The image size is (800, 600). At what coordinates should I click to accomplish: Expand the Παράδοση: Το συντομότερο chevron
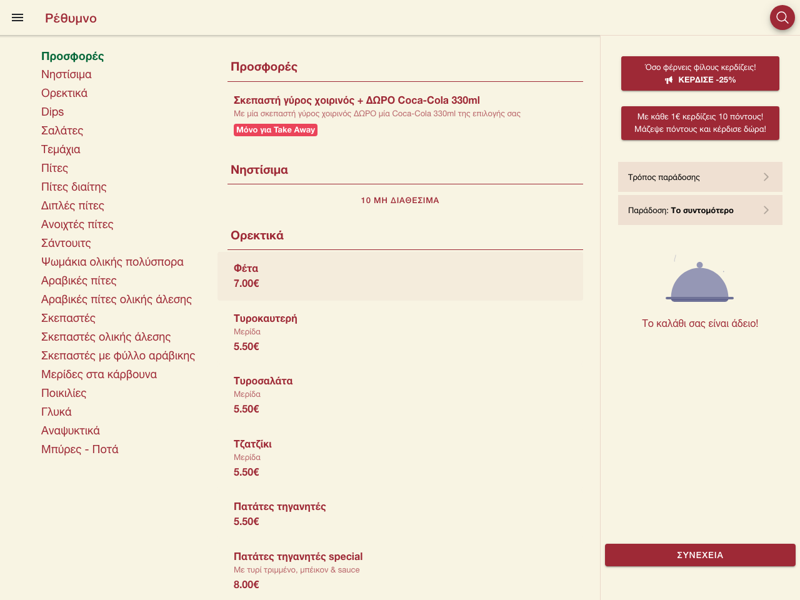tap(766, 210)
